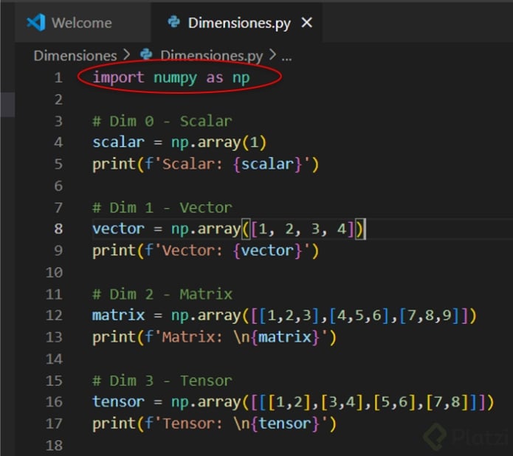Click the Python file icon in breadcrumb

(146, 55)
